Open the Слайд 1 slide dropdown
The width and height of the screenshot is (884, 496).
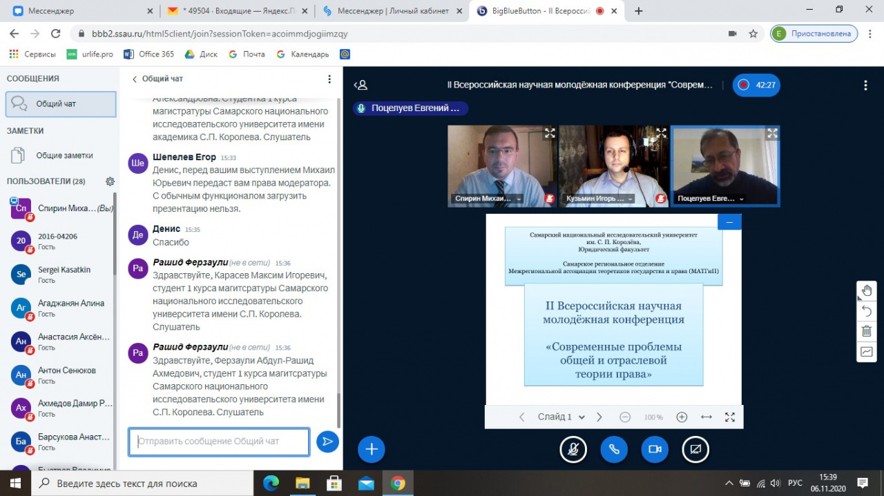(561, 417)
